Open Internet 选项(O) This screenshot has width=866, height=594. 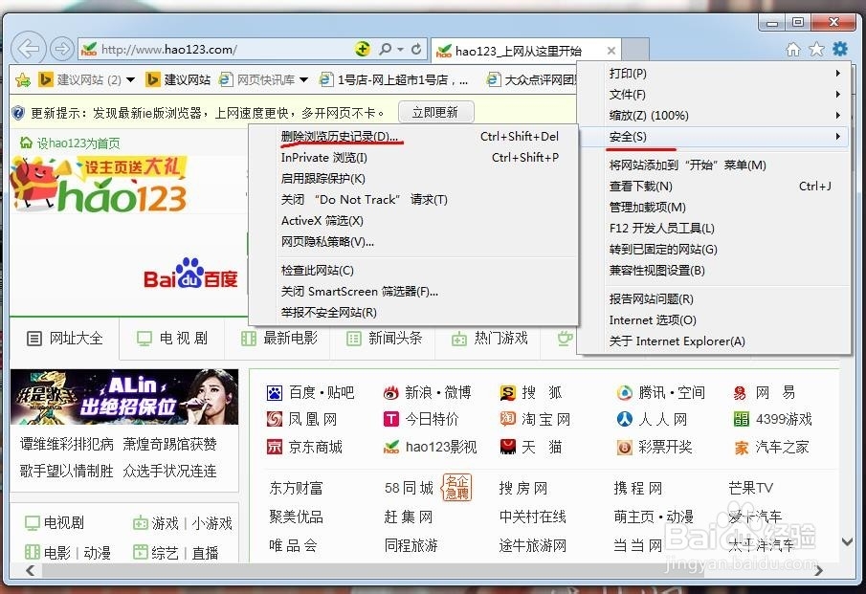[x=714, y=319]
